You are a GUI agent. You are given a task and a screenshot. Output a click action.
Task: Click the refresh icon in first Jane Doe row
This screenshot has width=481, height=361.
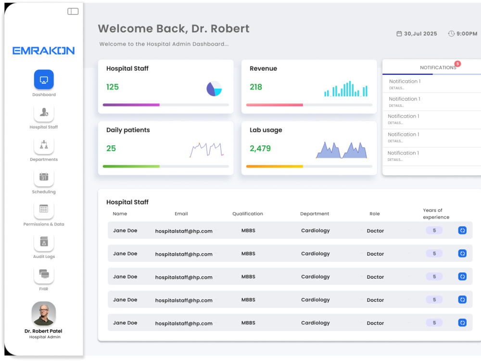(x=462, y=230)
